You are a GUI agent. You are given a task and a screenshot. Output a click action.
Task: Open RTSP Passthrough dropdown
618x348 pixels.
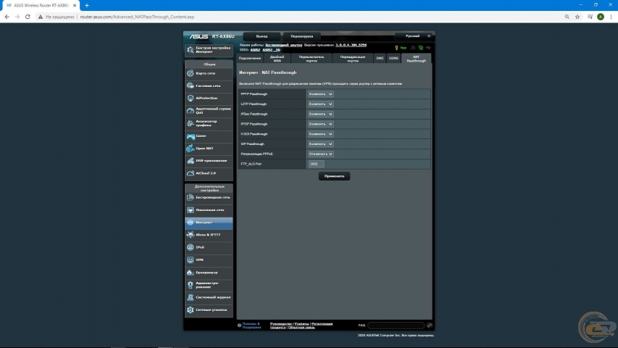tap(320, 124)
